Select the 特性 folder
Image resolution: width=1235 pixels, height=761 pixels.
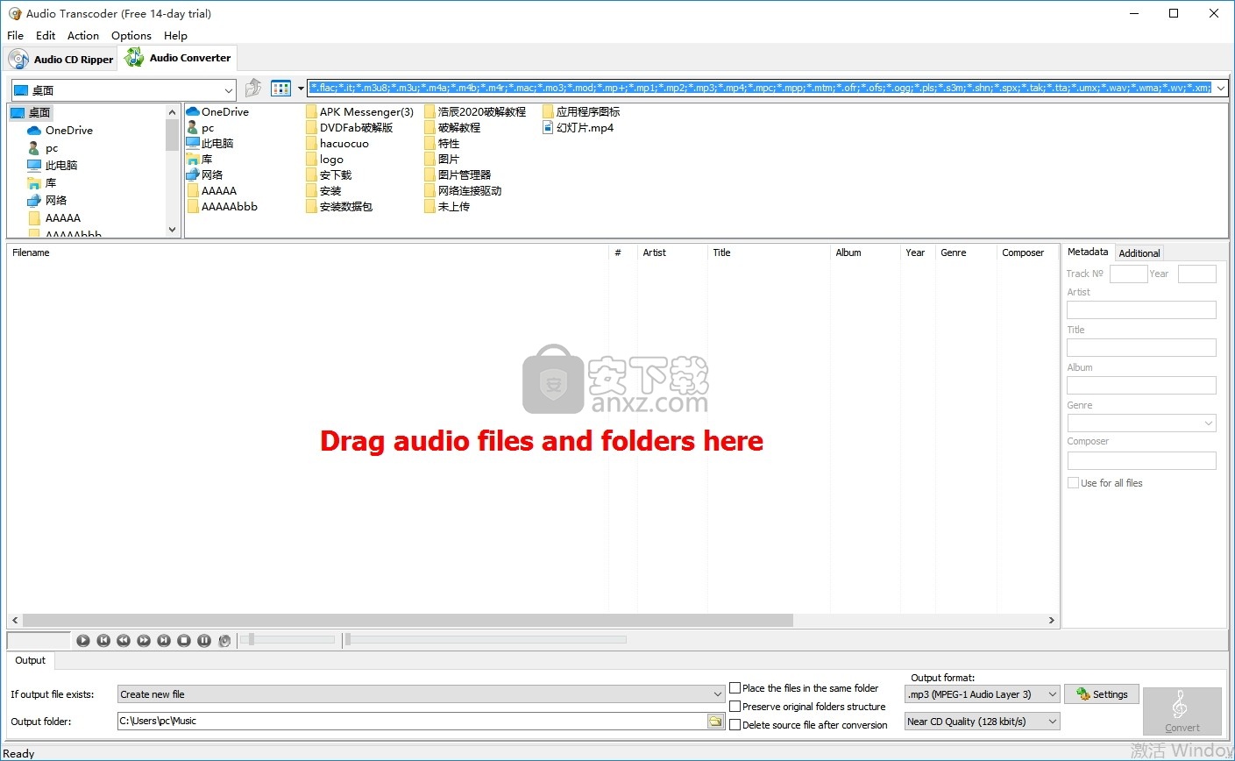442,143
